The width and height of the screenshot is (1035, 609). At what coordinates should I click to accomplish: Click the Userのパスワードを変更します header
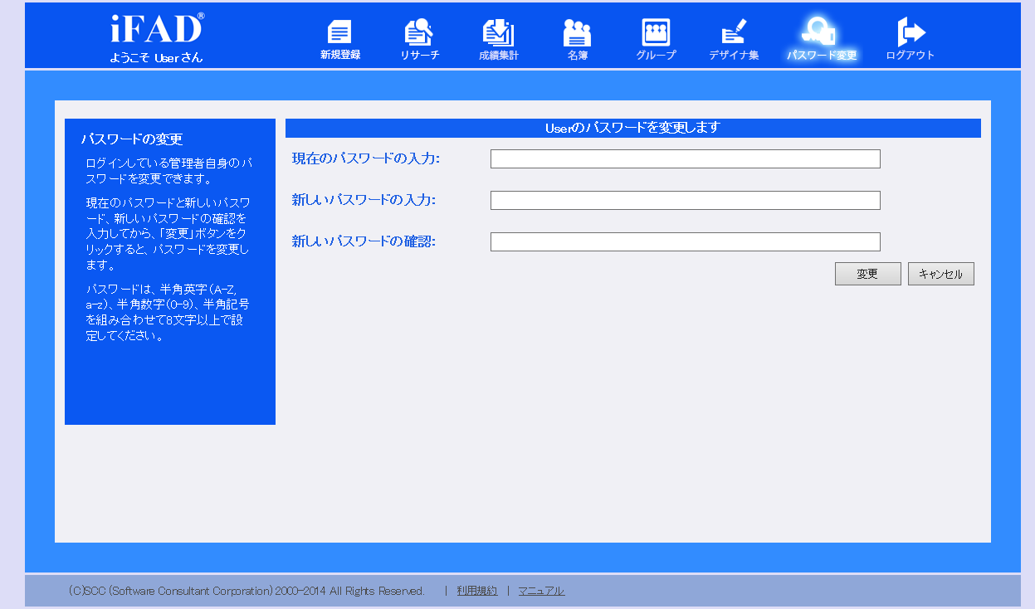point(633,128)
